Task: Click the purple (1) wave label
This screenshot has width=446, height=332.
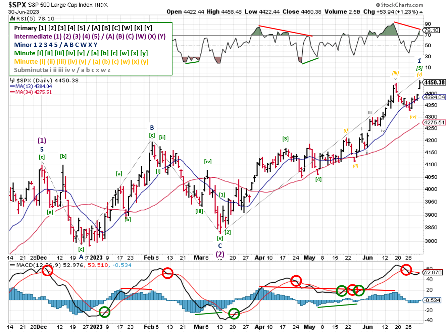Action: point(42,140)
